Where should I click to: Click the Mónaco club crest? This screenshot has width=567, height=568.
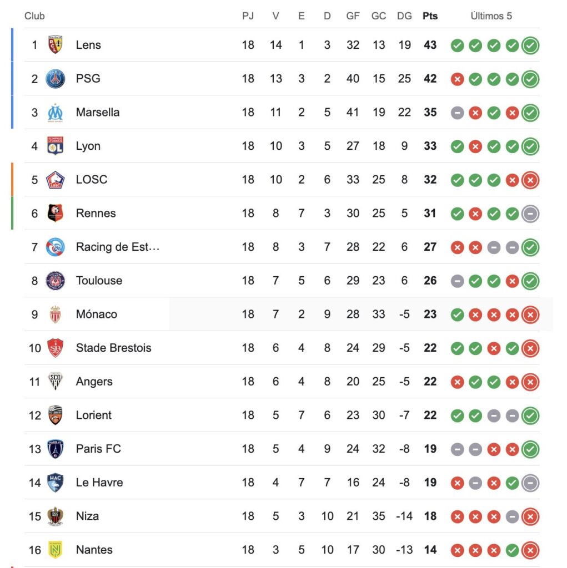(55, 315)
